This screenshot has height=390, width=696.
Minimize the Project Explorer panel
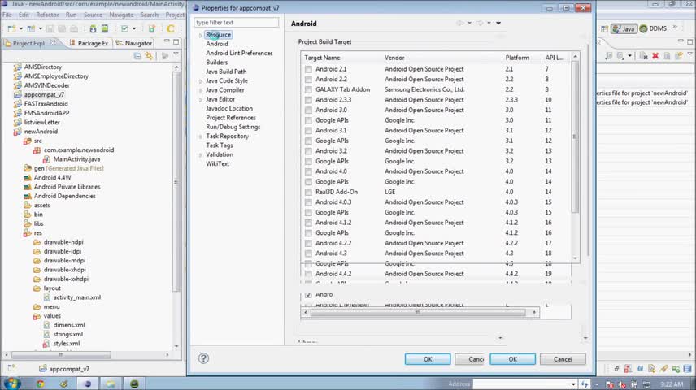click(x=167, y=41)
